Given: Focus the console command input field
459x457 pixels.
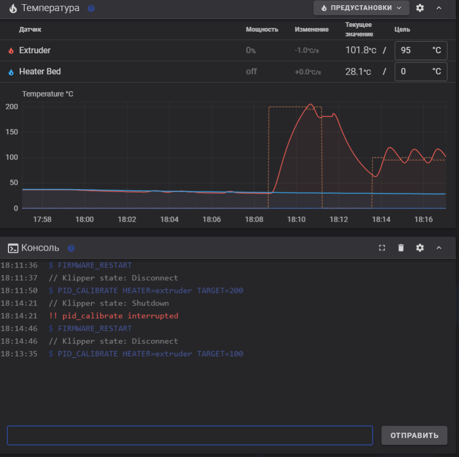Looking at the screenshot, I should [190, 435].
